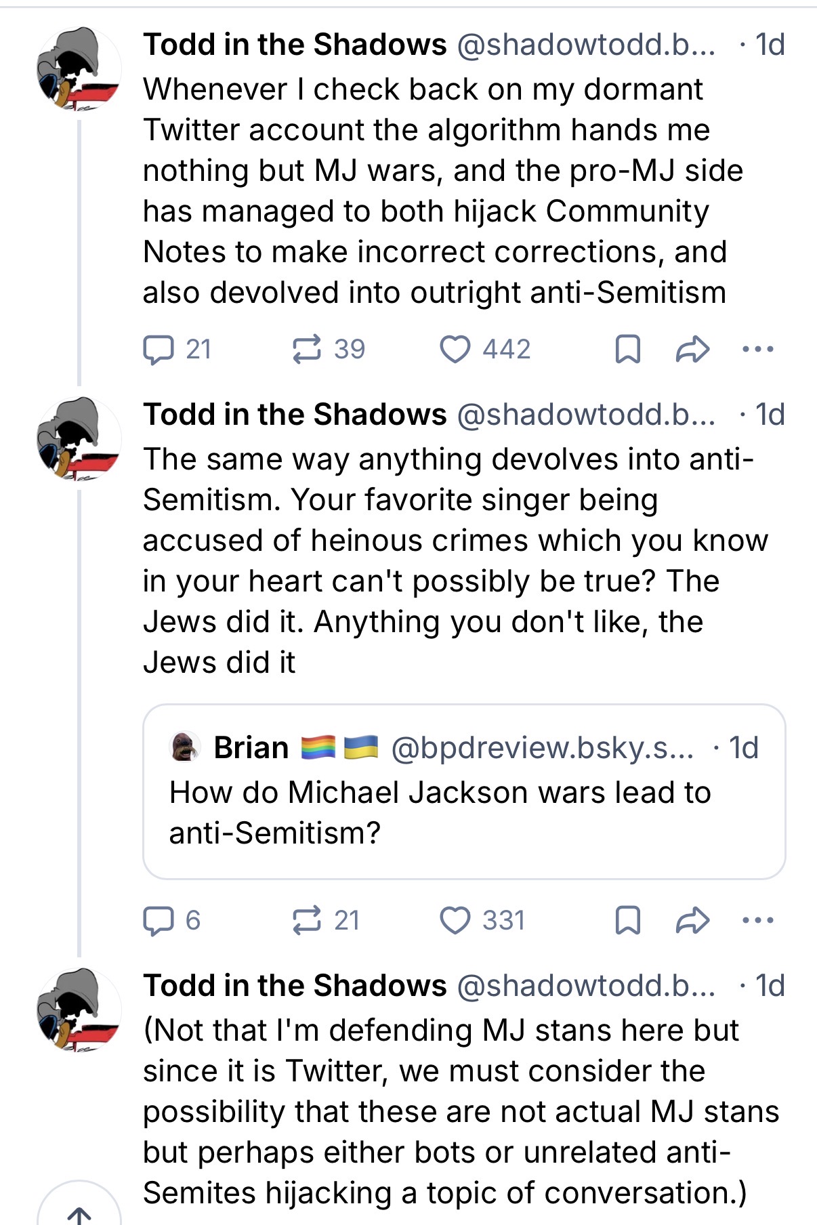Open Todd in the Shadows name on second post

[x=295, y=415]
